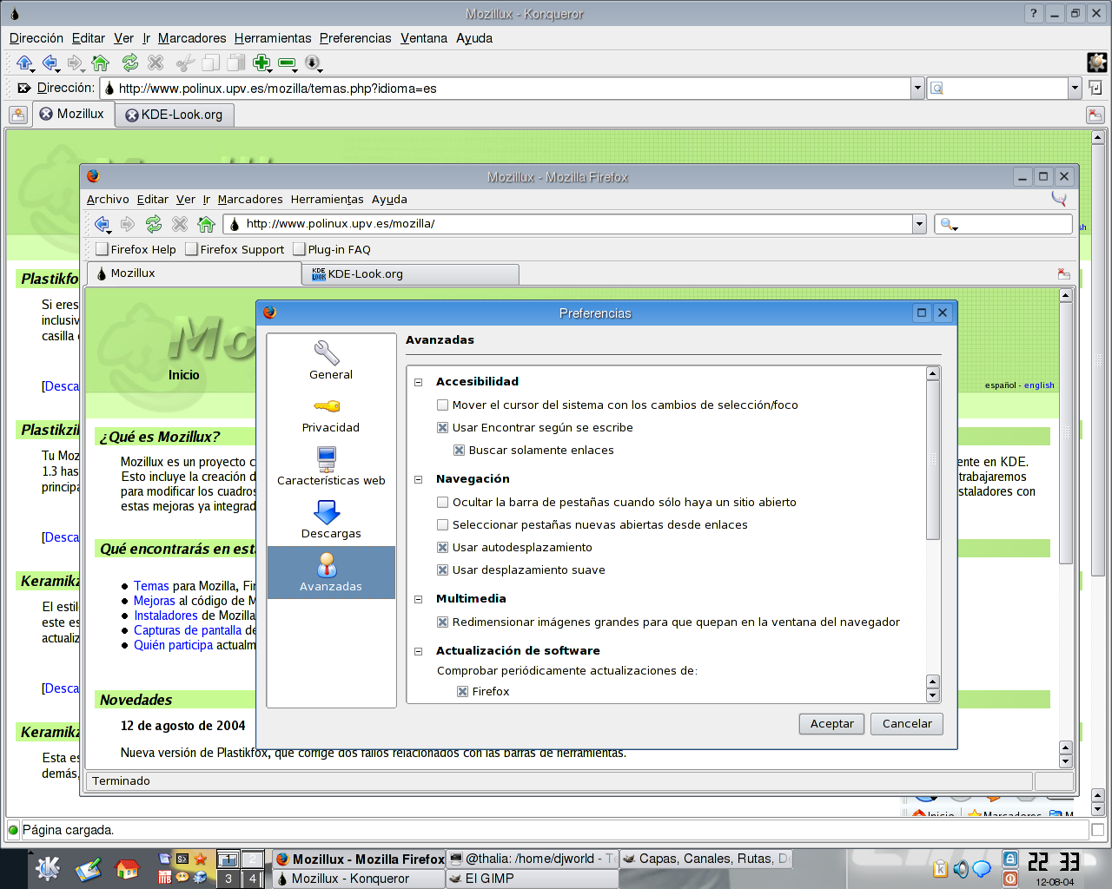The height and width of the screenshot is (889, 1112).
Task: Click Konqueror forward arrow toolbar button
Action: click(x=75, y=63)
